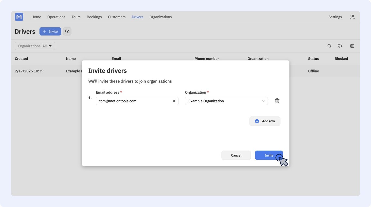Select the Drivers nav item
The width and height of the screenshot is (371, 207).
point(137,17)
